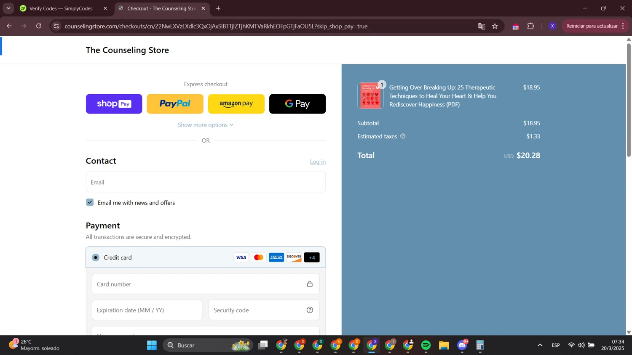
Task: Open the Extensions puzzle menu
Action: pyautogui.click(x=531, y=26)
